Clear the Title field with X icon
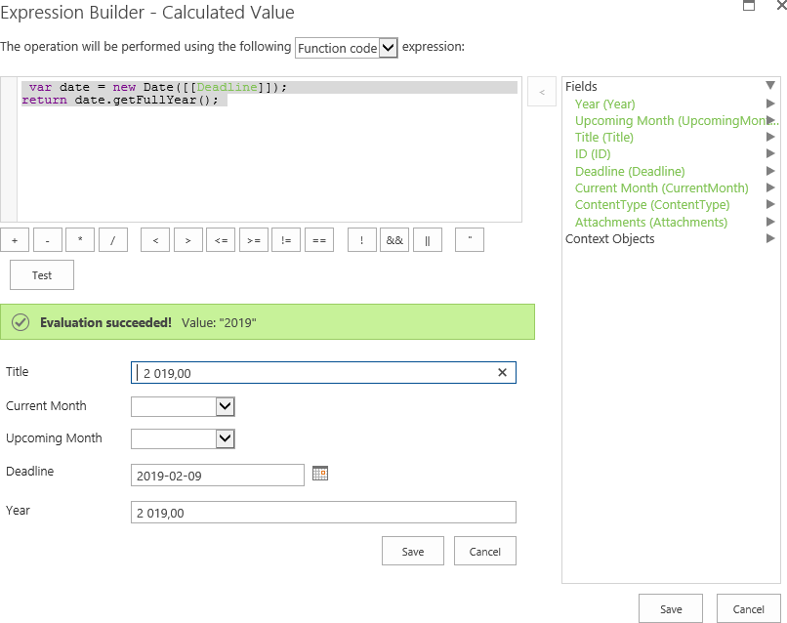 502,373
